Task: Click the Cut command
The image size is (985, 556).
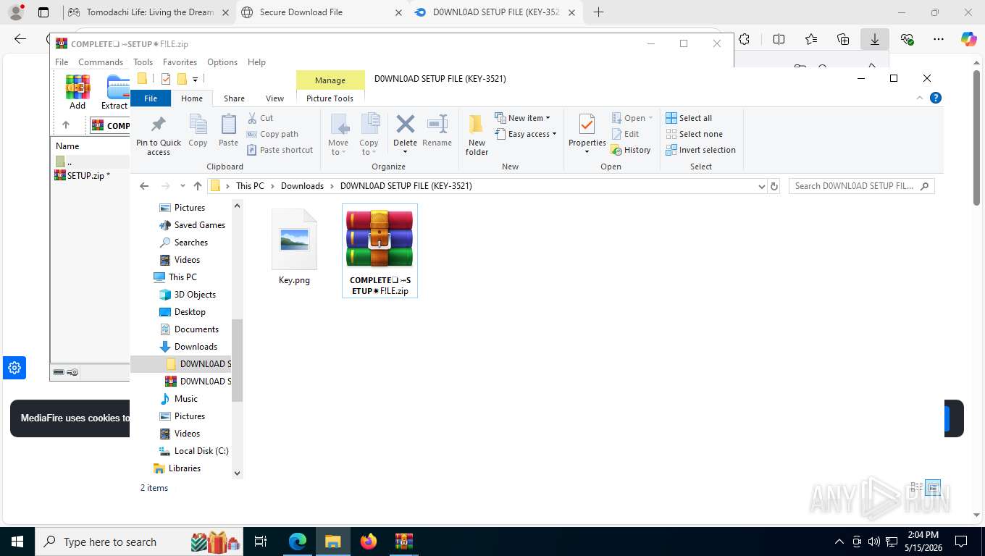Action: pyautogui.click(x=260, y=118)
